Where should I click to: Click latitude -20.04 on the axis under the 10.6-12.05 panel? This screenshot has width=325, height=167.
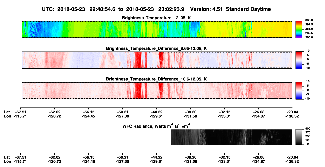tap(293, 112)
